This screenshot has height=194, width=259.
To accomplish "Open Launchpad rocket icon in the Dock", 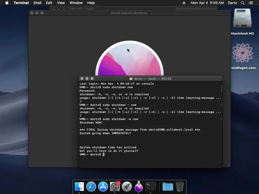I will pyautogui.click(x=127, y=187).
